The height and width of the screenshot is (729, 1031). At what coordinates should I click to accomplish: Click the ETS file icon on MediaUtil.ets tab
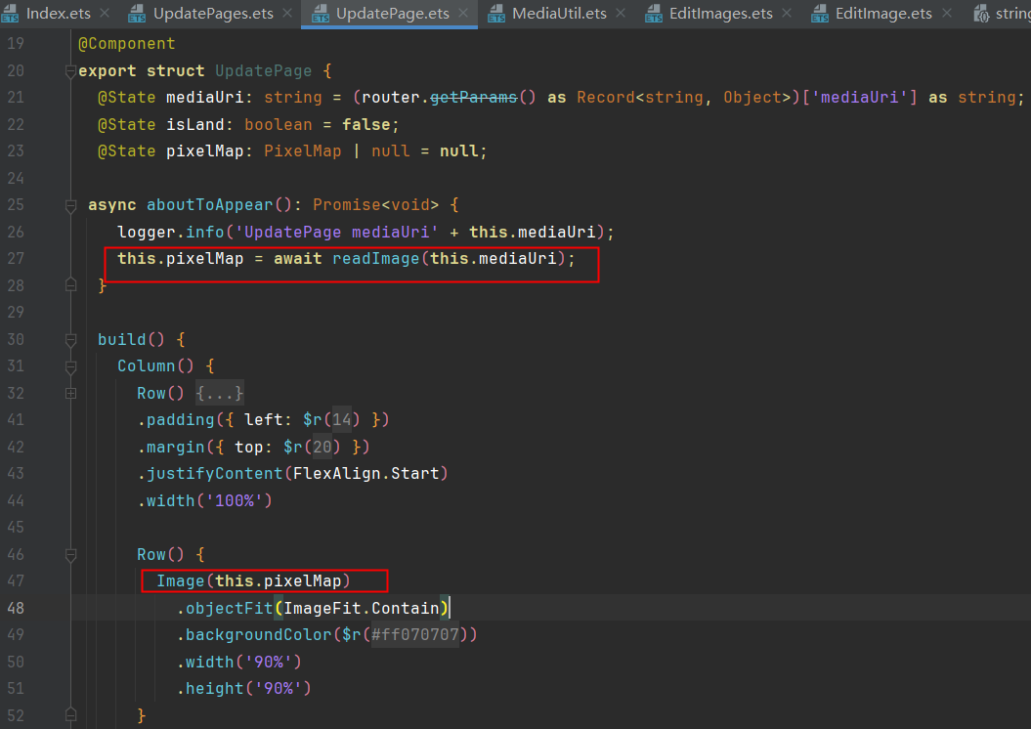tap(495, 14)
